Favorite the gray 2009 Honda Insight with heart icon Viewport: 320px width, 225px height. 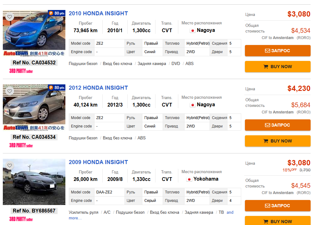(10, 166)
